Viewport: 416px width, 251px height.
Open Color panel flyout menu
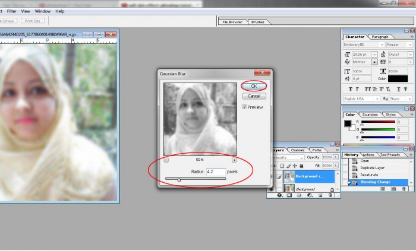pos(412,115)
